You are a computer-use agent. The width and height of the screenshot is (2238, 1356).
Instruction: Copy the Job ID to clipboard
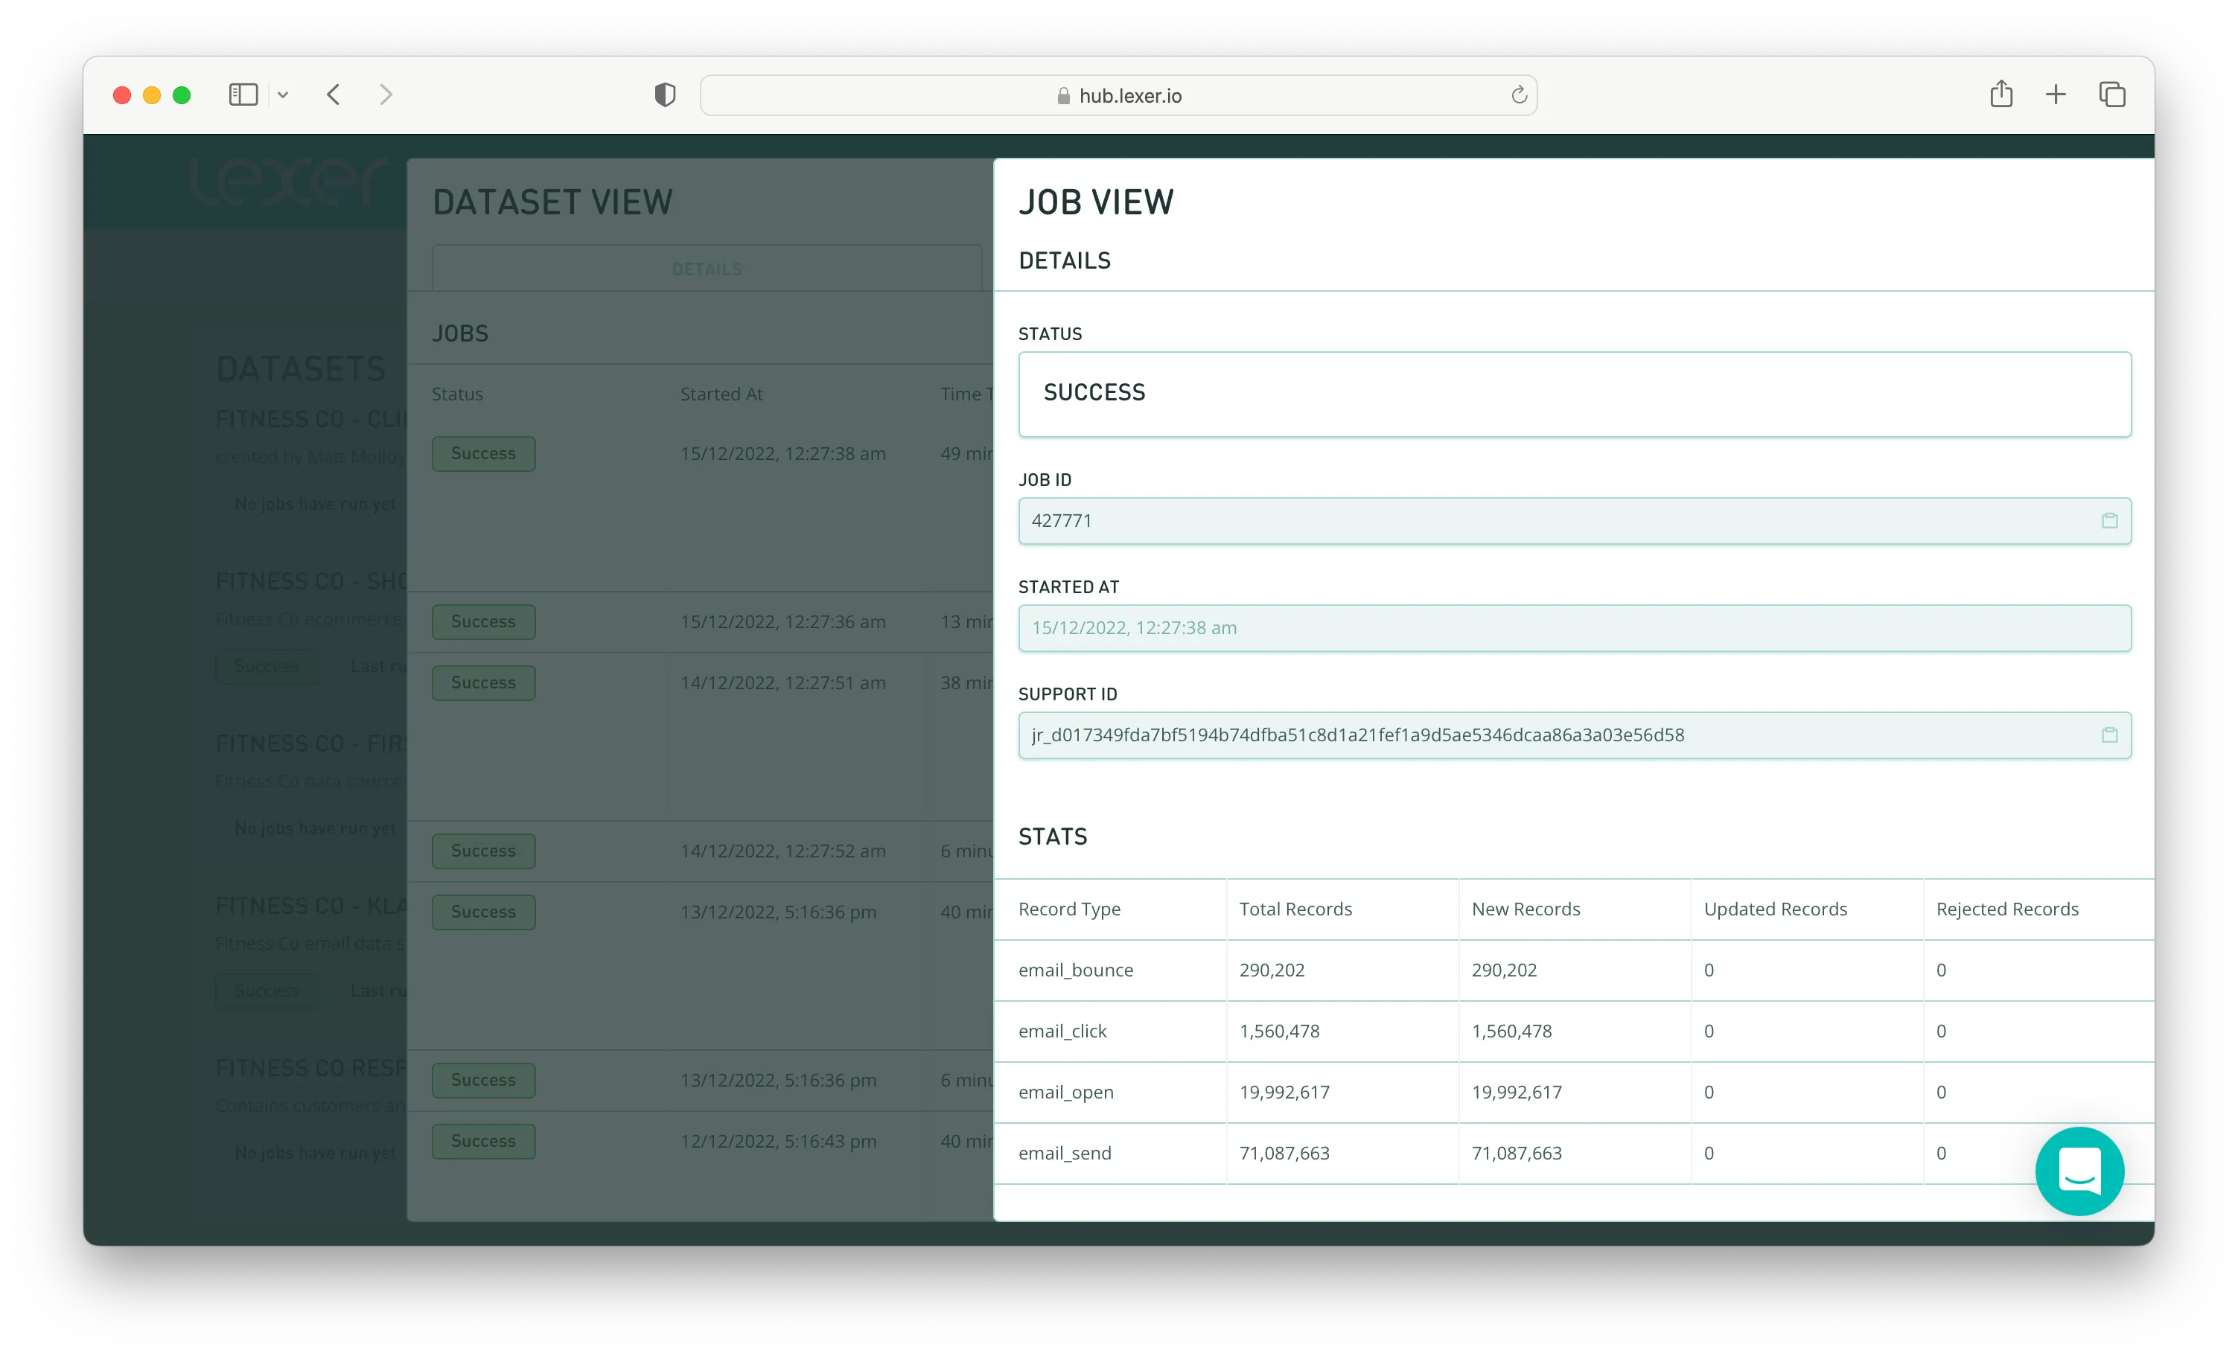2109,520
